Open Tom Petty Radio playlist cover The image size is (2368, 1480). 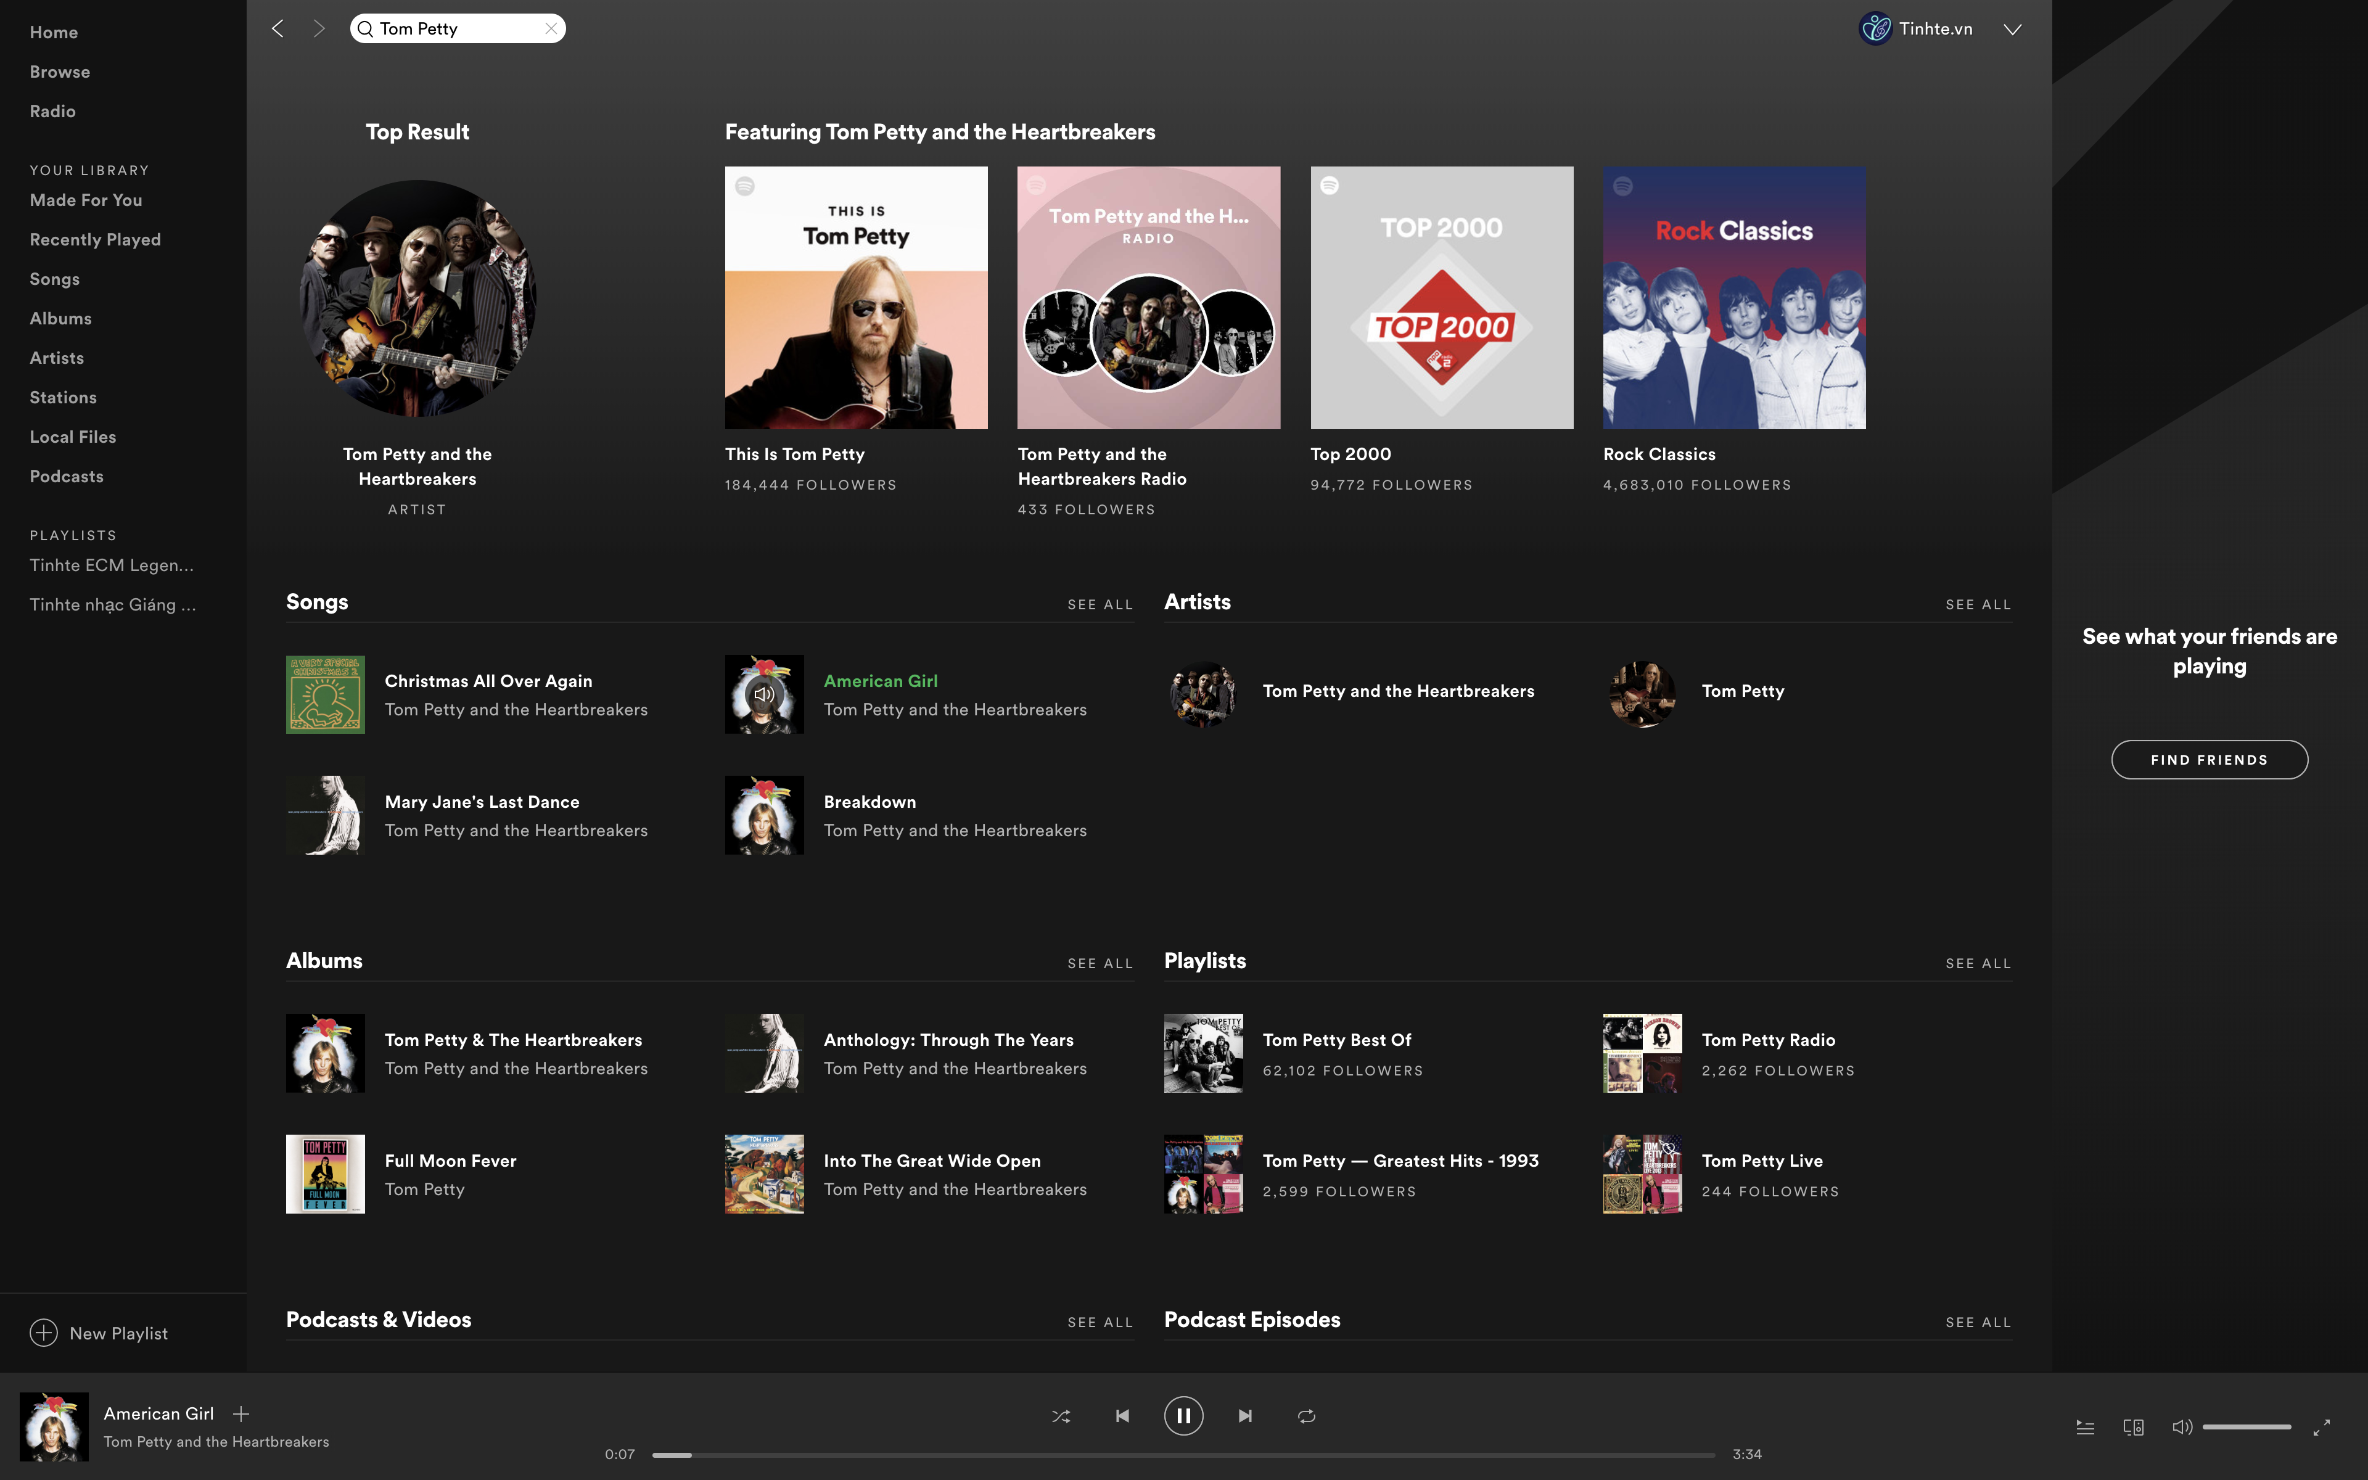pyautogui.click(x=1642, y=1053)
